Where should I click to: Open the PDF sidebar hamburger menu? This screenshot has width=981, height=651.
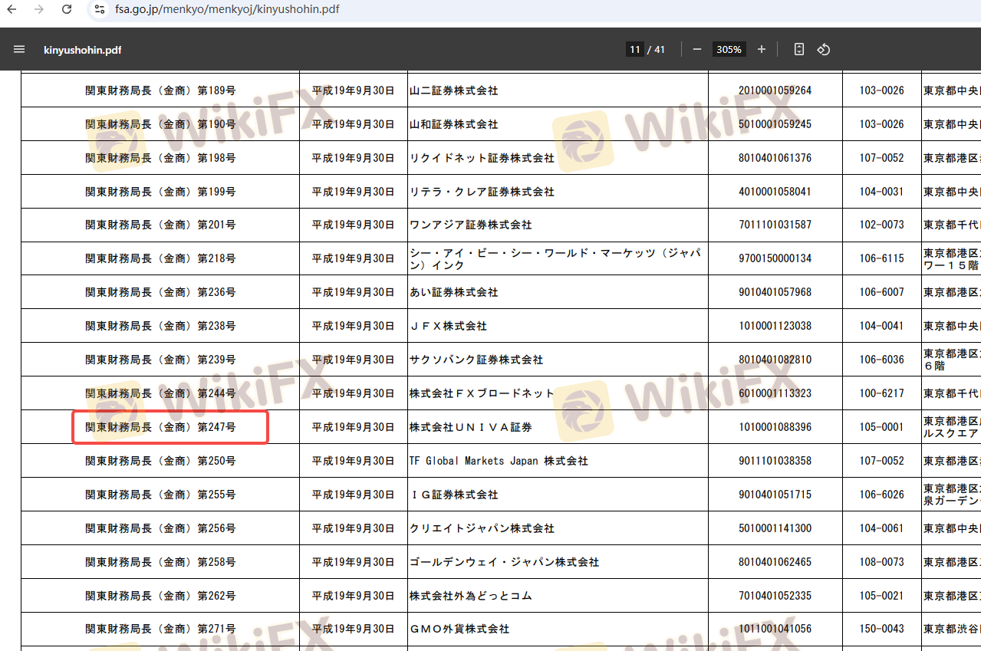tap(19, 50)
